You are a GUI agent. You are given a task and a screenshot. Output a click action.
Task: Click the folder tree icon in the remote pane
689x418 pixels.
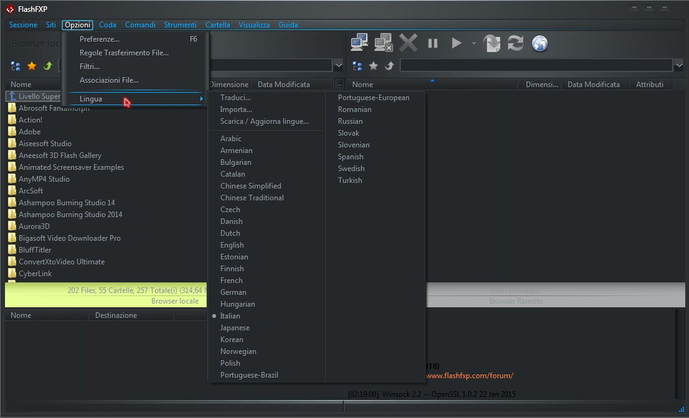pyautogui.click(x=357, y=66)
